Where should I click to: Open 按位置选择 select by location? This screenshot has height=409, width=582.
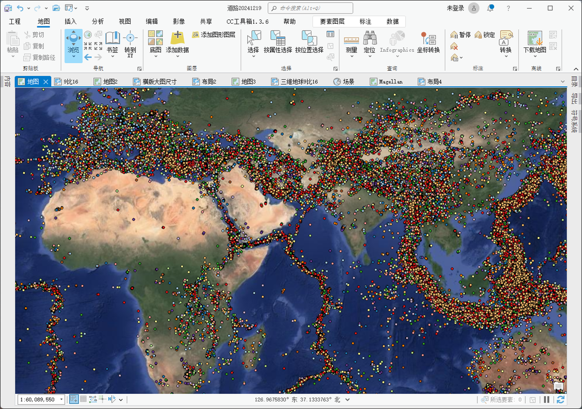pos(309,42)
